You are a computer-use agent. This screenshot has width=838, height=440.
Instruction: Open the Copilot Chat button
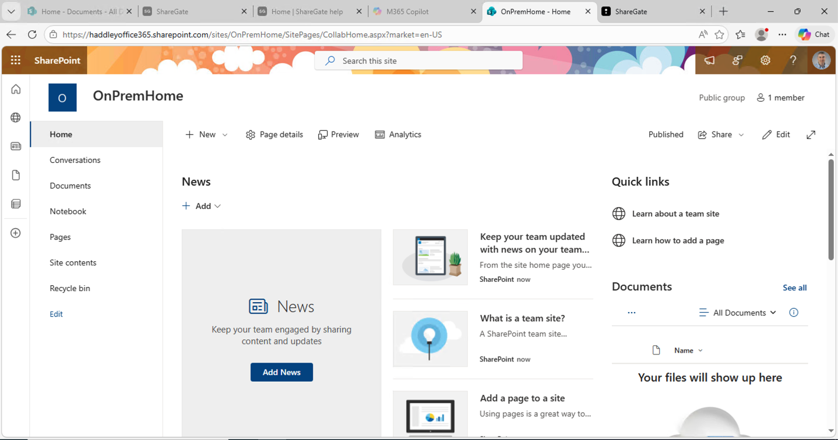(814, 34)
